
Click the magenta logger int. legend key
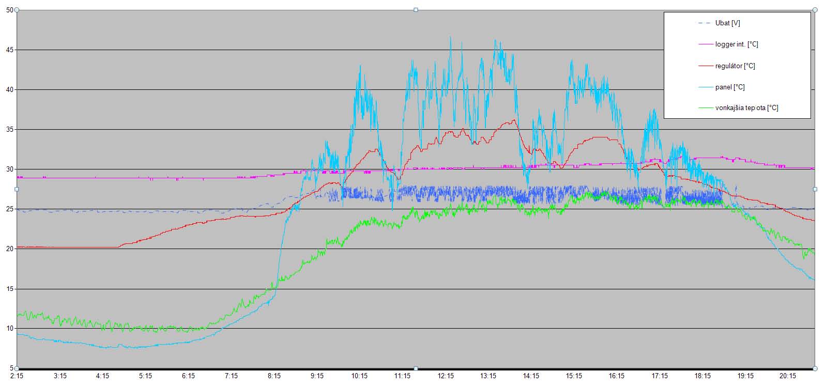click(705, 44)
